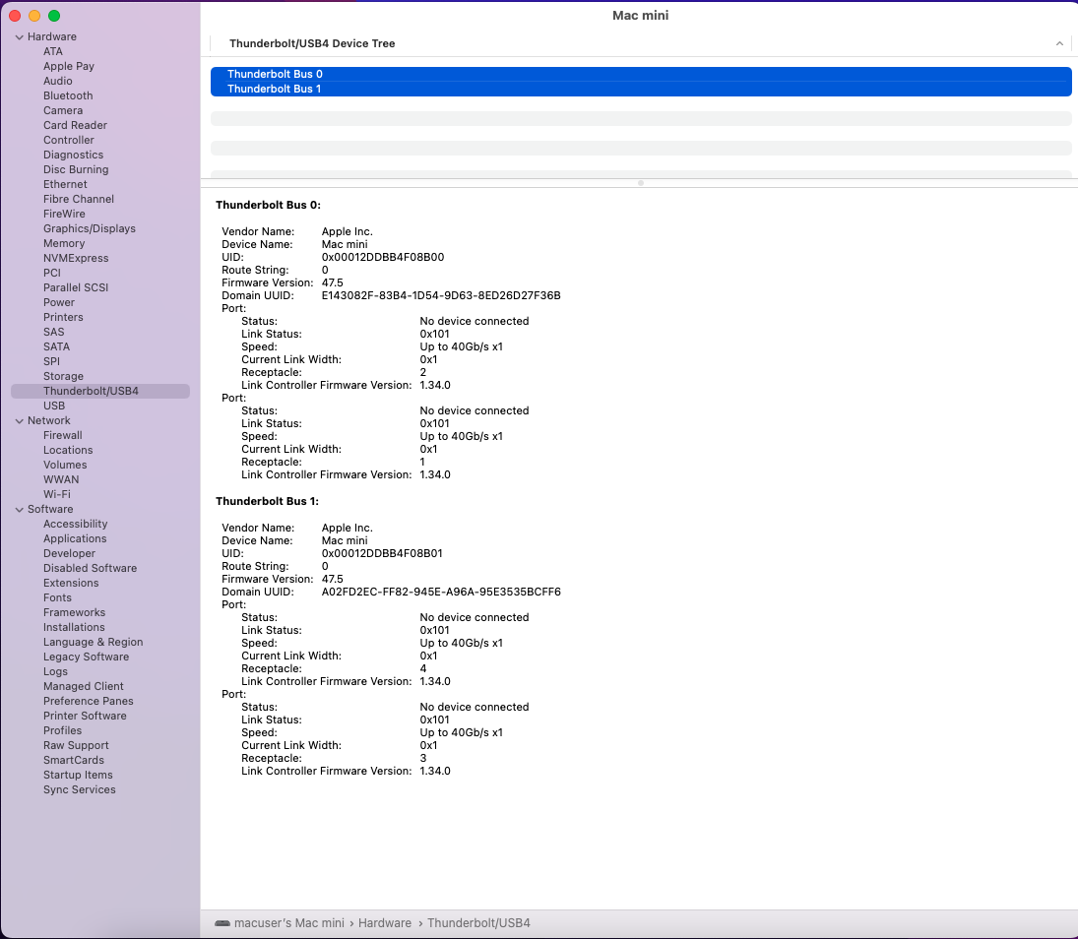Image resolution: width=1078 pixels, height=939 pixels.
Task: Select Fibre Channel item
Action: tap(79, 200)
